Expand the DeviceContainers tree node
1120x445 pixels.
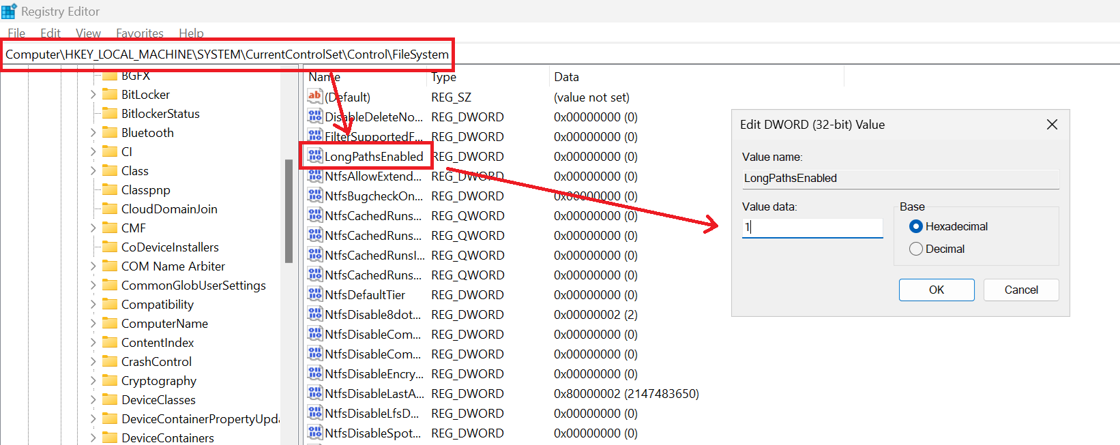point(93,438)
